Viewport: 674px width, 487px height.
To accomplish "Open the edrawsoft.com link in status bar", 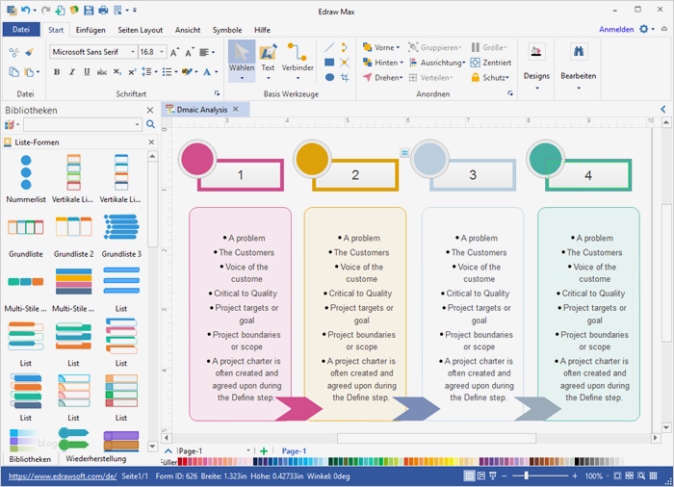I will pos(63,475).
